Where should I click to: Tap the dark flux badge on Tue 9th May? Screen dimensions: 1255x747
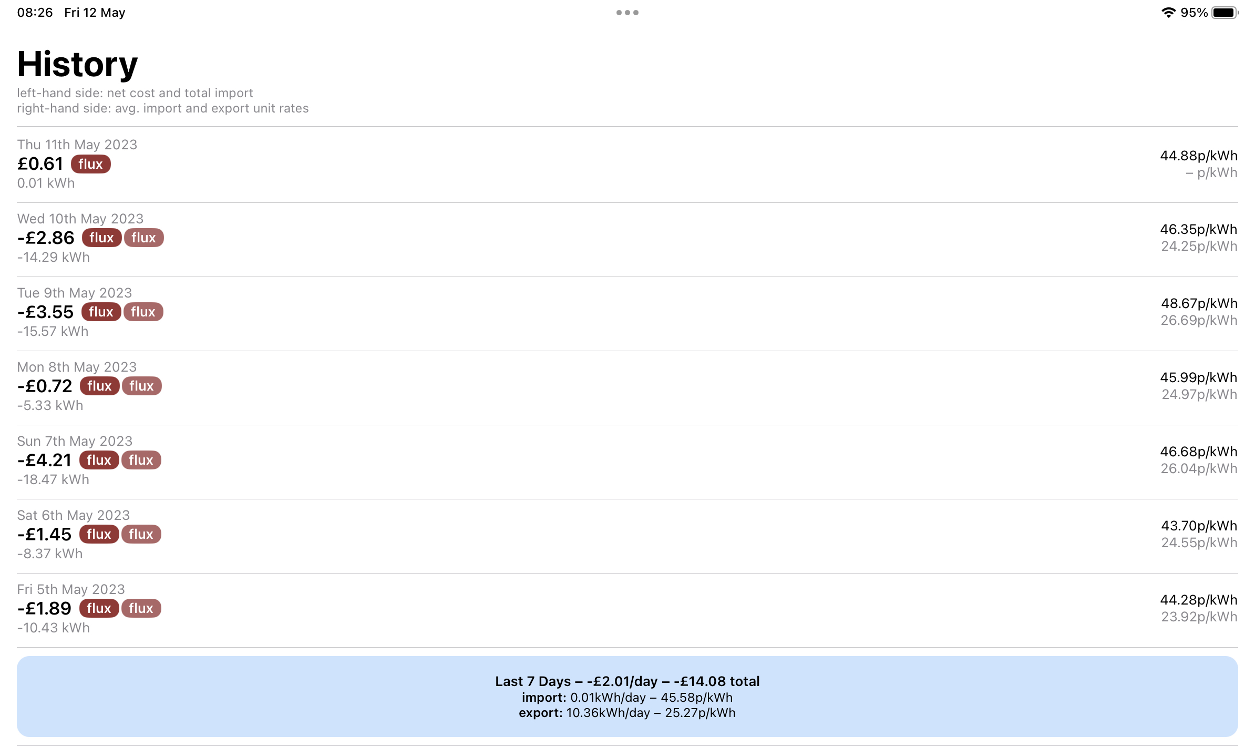101,312
